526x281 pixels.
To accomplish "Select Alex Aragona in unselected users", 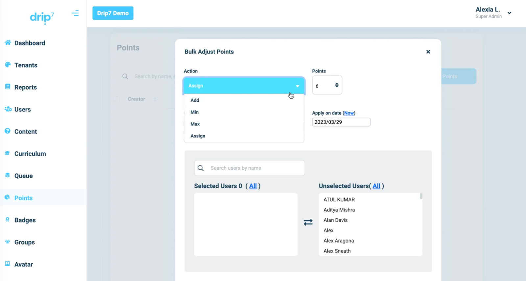I will [339, 241].
